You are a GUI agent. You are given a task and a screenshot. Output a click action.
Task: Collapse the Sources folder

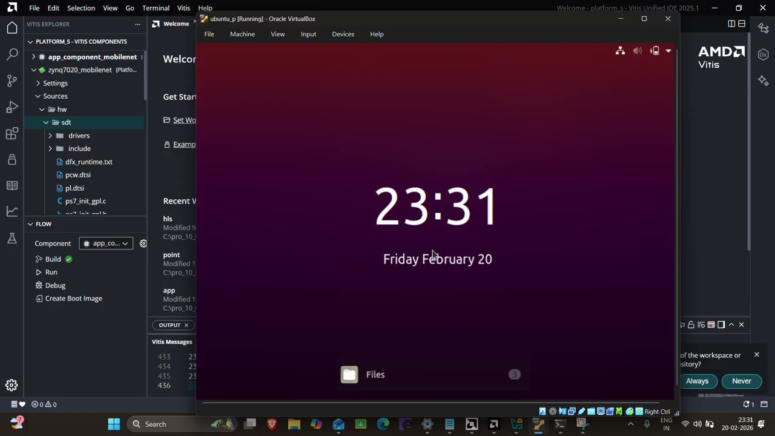click(38, 96)
